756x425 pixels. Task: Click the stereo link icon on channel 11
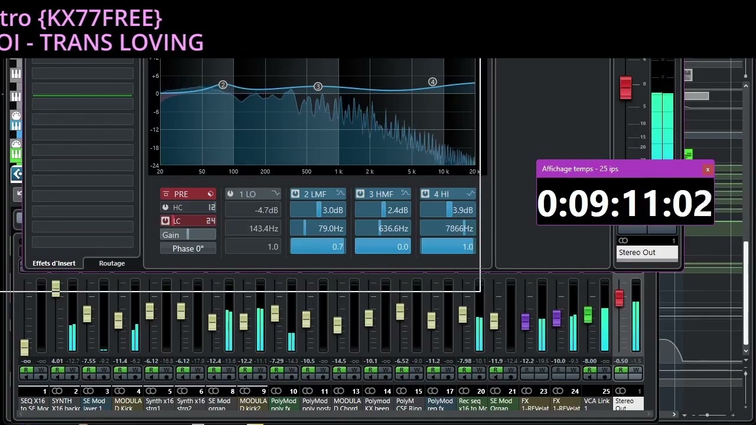point(308,391)
